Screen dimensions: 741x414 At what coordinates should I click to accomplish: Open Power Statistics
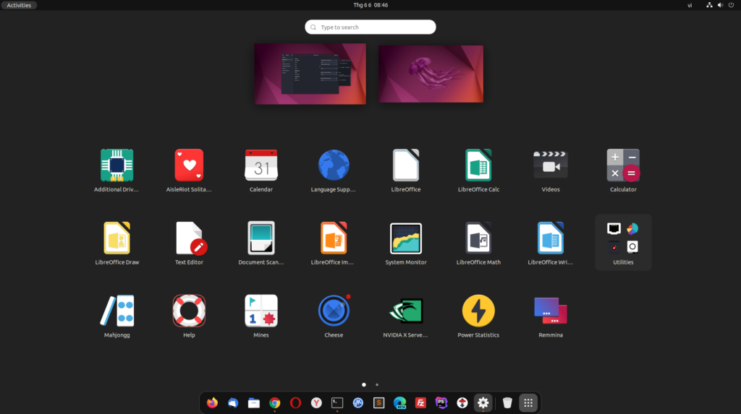tap(478, 311)
